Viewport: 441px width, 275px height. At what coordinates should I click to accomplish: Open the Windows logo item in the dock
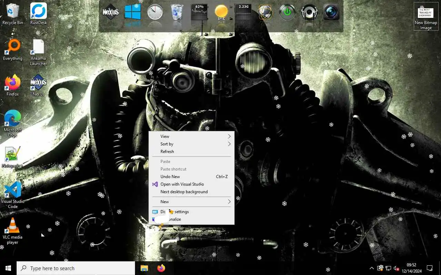[133, 12]
